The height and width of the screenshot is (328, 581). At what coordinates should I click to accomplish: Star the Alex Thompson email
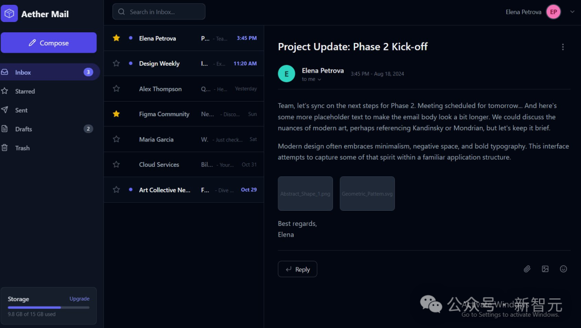(x=116, y=89)
